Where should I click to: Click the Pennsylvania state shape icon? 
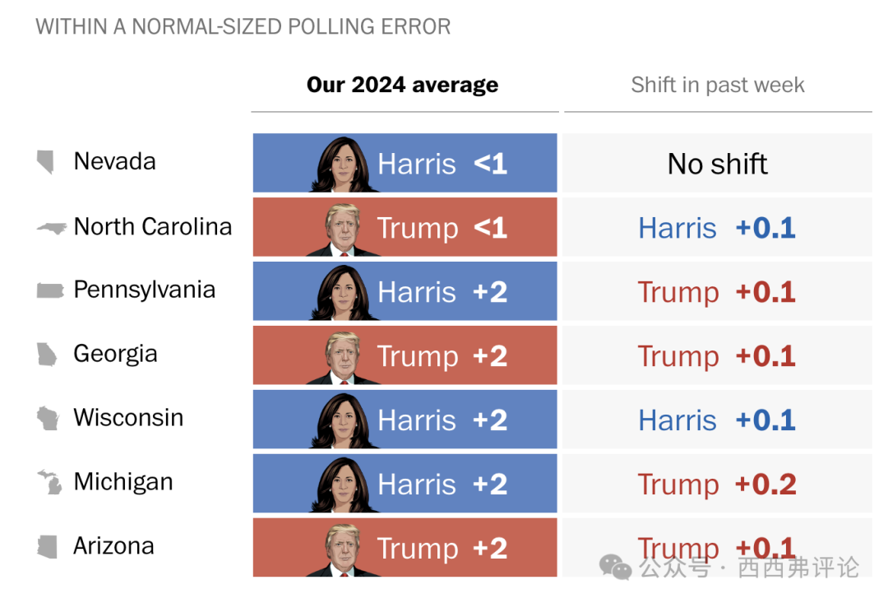tap(50, 290)
